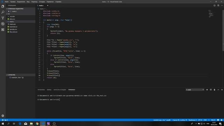Split the terminal panel
Viewport: 224px width, 126px height.
point(211,90)
